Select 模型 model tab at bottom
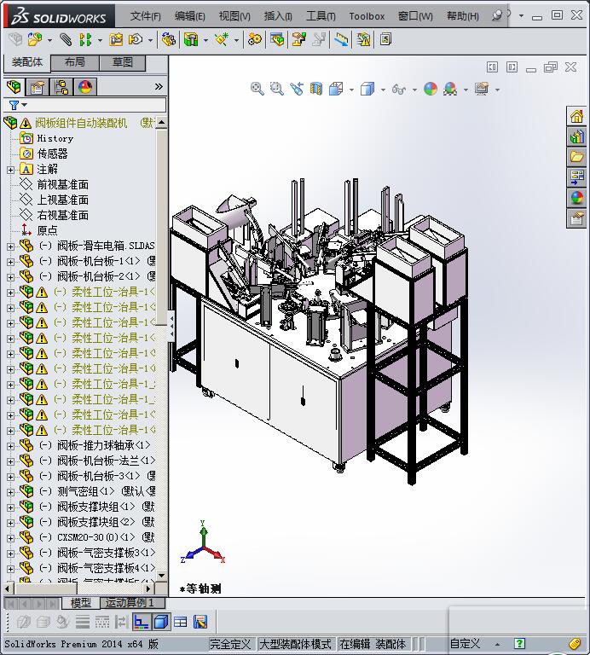The height and width of the screenshot is (655, 590). tap(81, 603)
